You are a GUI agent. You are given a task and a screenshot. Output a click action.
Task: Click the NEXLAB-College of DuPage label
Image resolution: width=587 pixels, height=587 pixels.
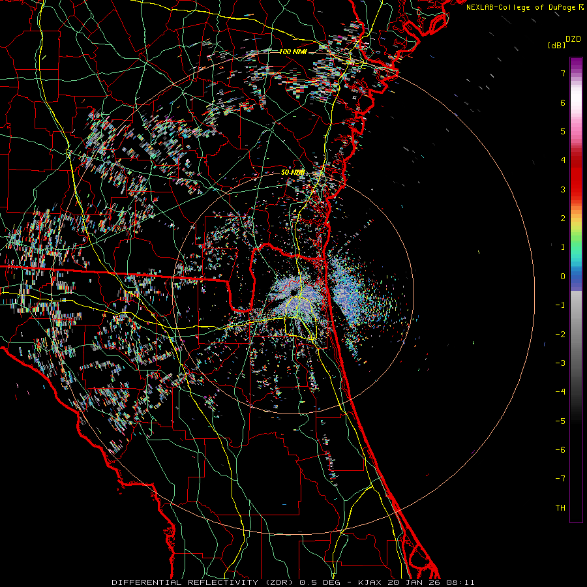(521, 7)
